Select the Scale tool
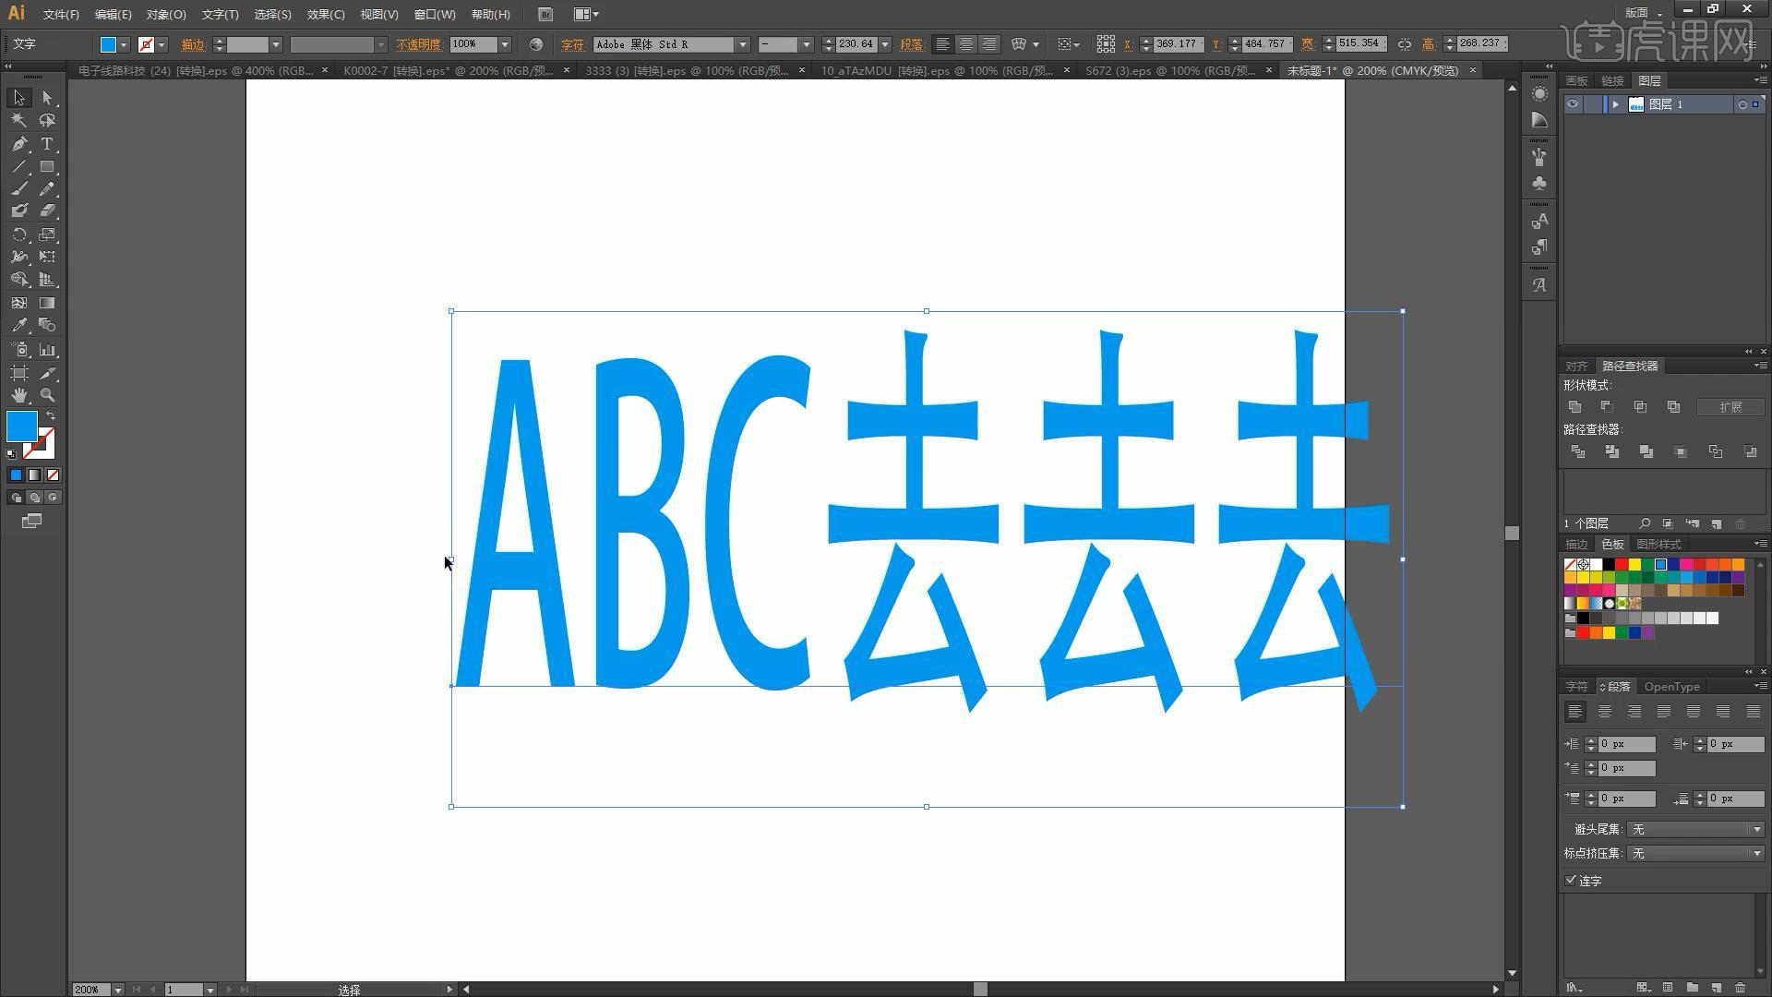 [x=47, y=234]
